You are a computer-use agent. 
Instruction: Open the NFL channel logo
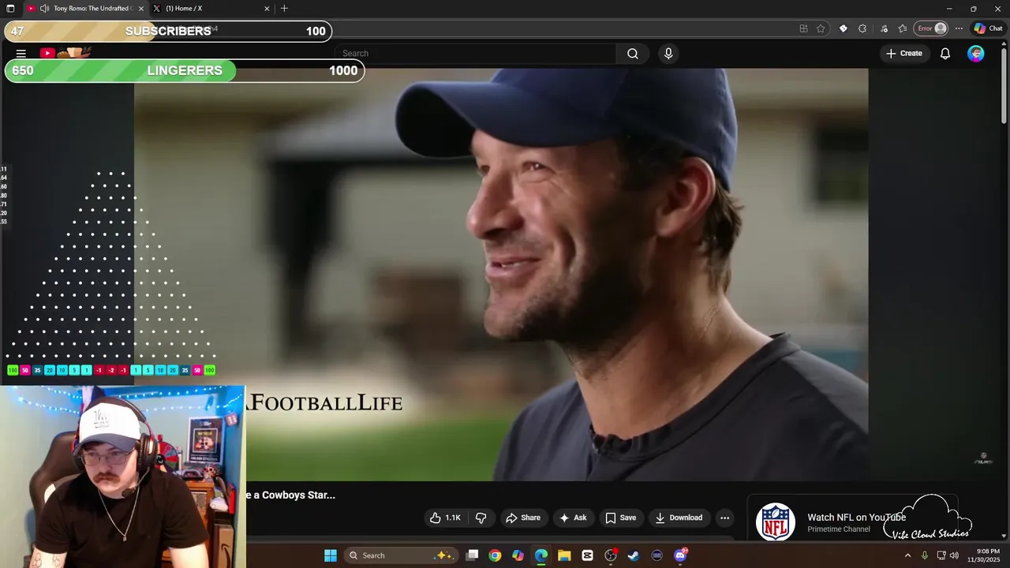click(x=776, y=522)
